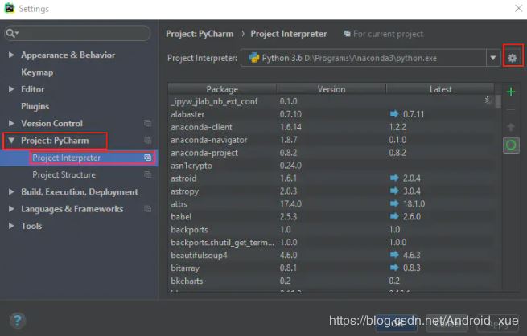The width and height of the screenshot is (527, 336).
Task: Click the Python icon in the interpreter field
Action: point(254,58)
